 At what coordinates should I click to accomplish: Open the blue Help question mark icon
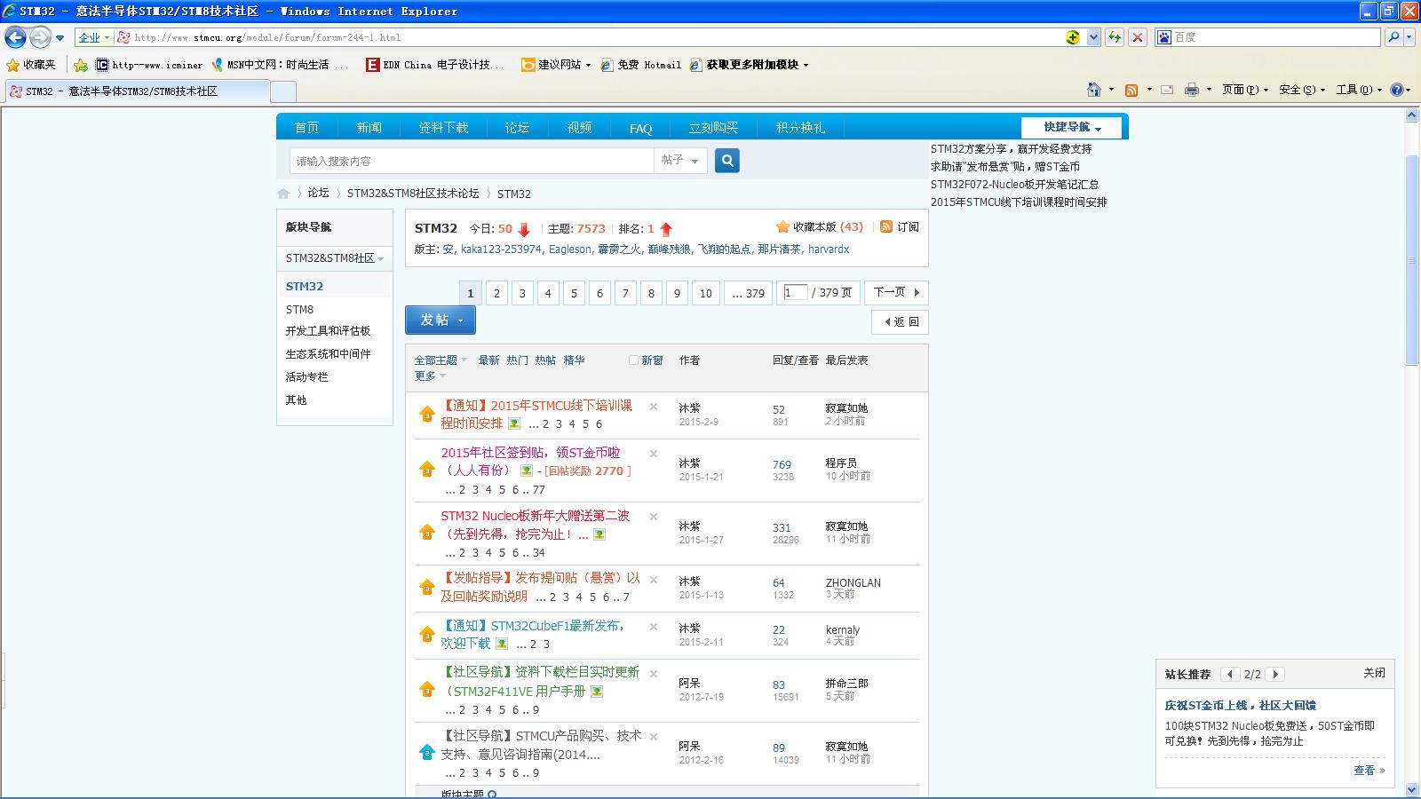[x=1397, y=90]
